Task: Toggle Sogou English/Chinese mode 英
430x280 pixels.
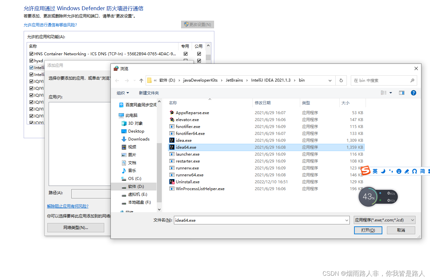Action: click(x=375, y=171)
